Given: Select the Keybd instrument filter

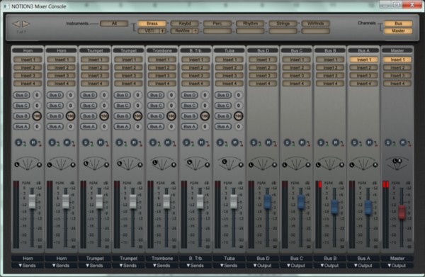Looking at the screenshot, I should [185, 23].
